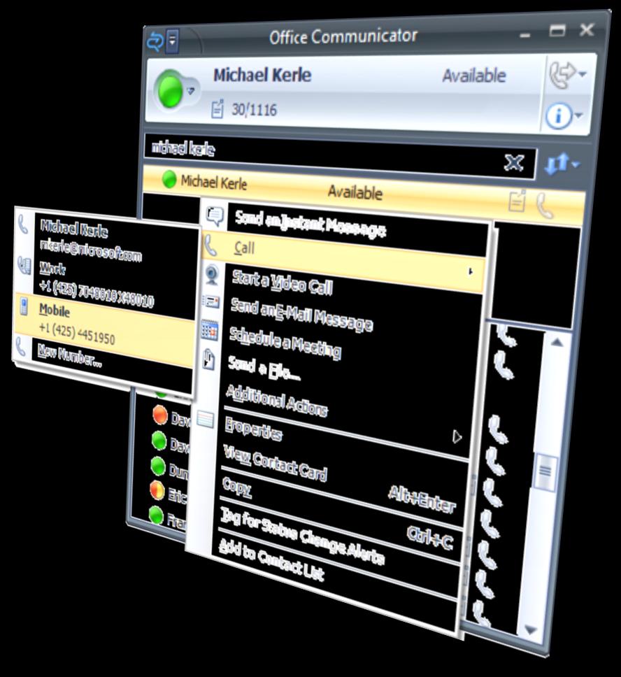Click the note icon in the search result row

[x=517, y=200]
